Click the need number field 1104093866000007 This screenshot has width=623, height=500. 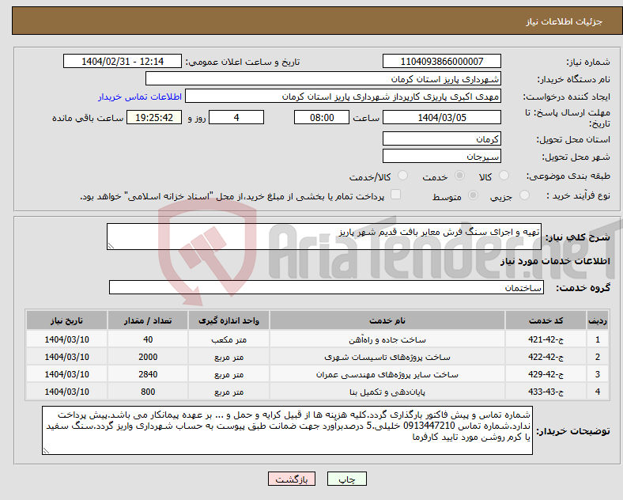(442, 61)
